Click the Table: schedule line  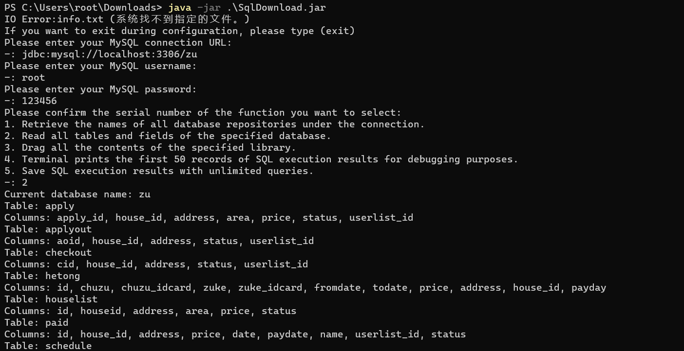click(48, 346)
